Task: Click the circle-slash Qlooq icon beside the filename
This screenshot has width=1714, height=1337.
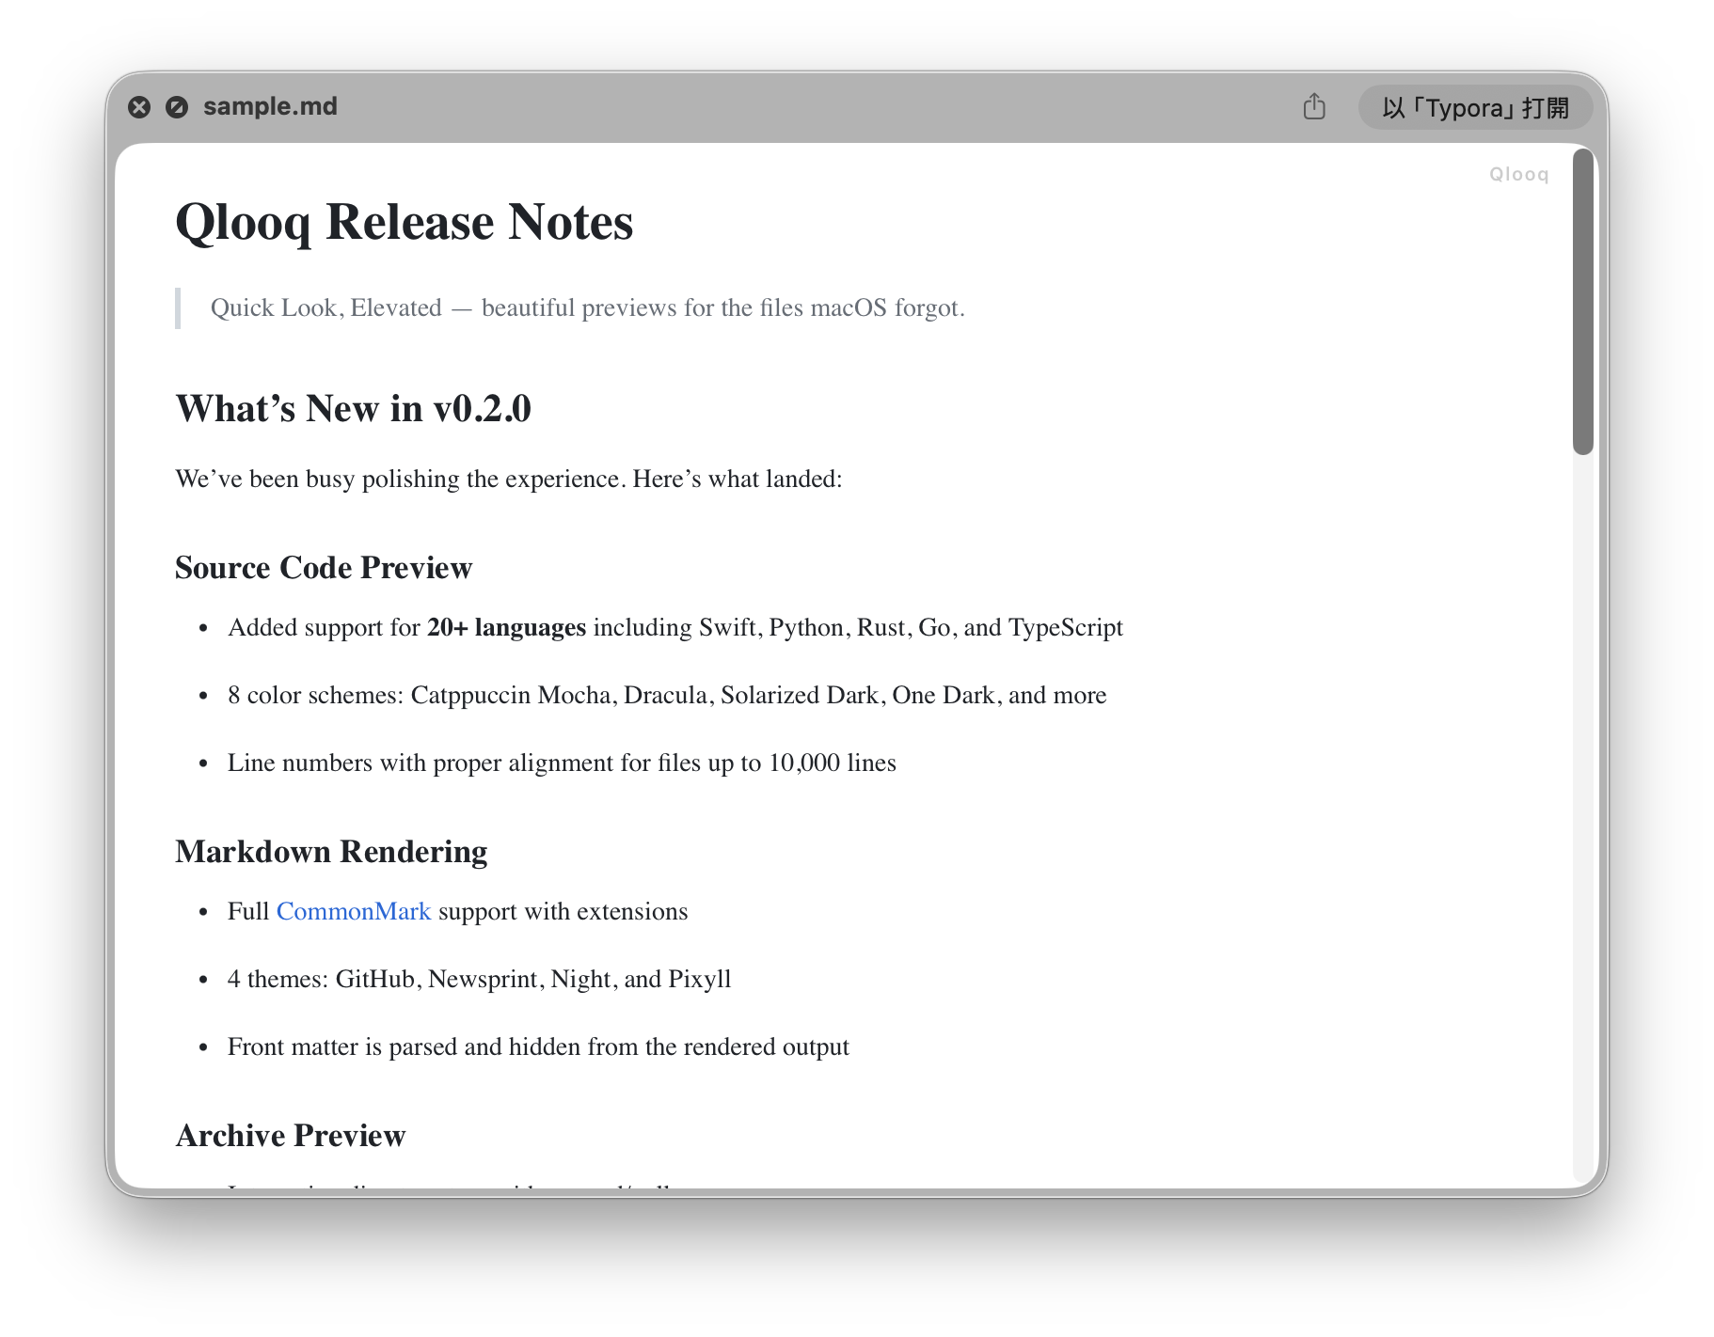Action: pyautogui.click(x=175, y=106)
